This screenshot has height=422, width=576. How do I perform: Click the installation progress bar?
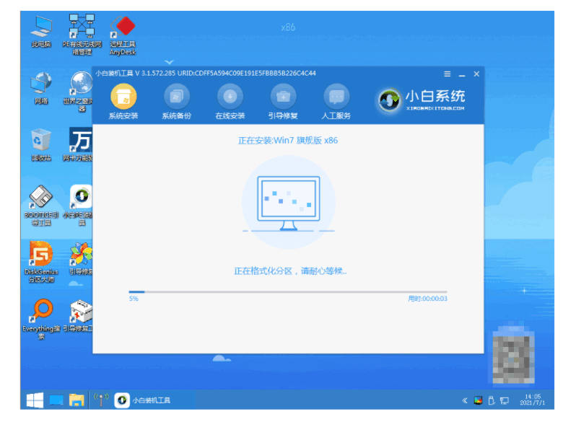point(288,292)
